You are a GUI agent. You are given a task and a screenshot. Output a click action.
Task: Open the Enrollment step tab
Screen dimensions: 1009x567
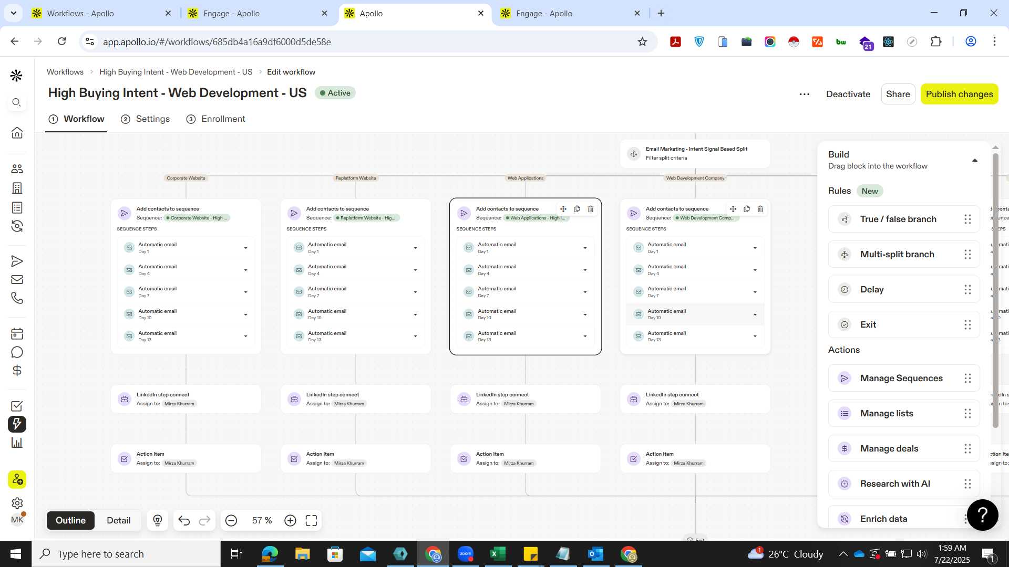tap(216, 119)
